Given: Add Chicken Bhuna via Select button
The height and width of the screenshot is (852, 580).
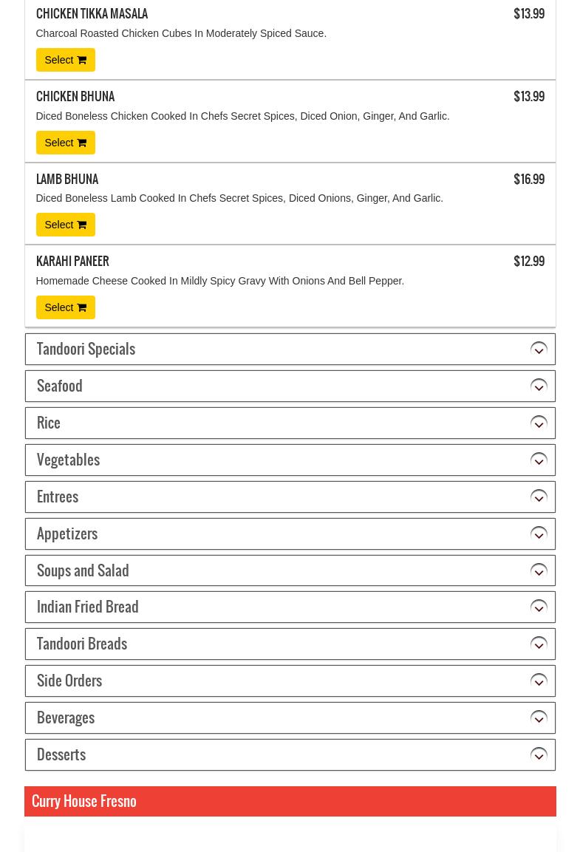Looking at the screenshot, I should (x=65, y=143).
